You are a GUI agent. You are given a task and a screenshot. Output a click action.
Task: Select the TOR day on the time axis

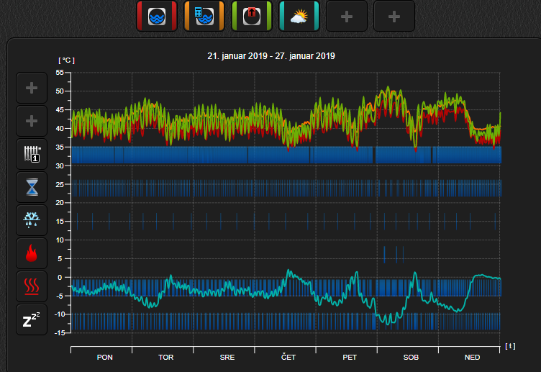tap(166, 357)
